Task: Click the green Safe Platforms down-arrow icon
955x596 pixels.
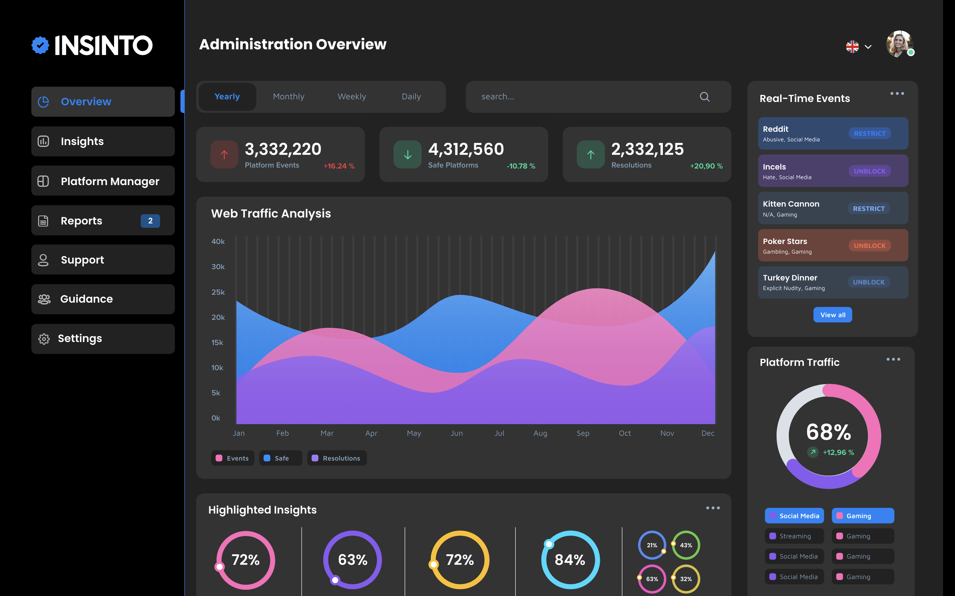Action: point(407,155)
